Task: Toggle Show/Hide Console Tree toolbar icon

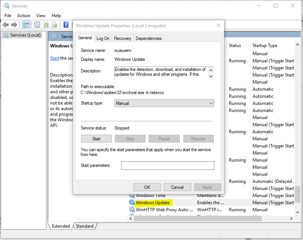Action: pos(26,25)
